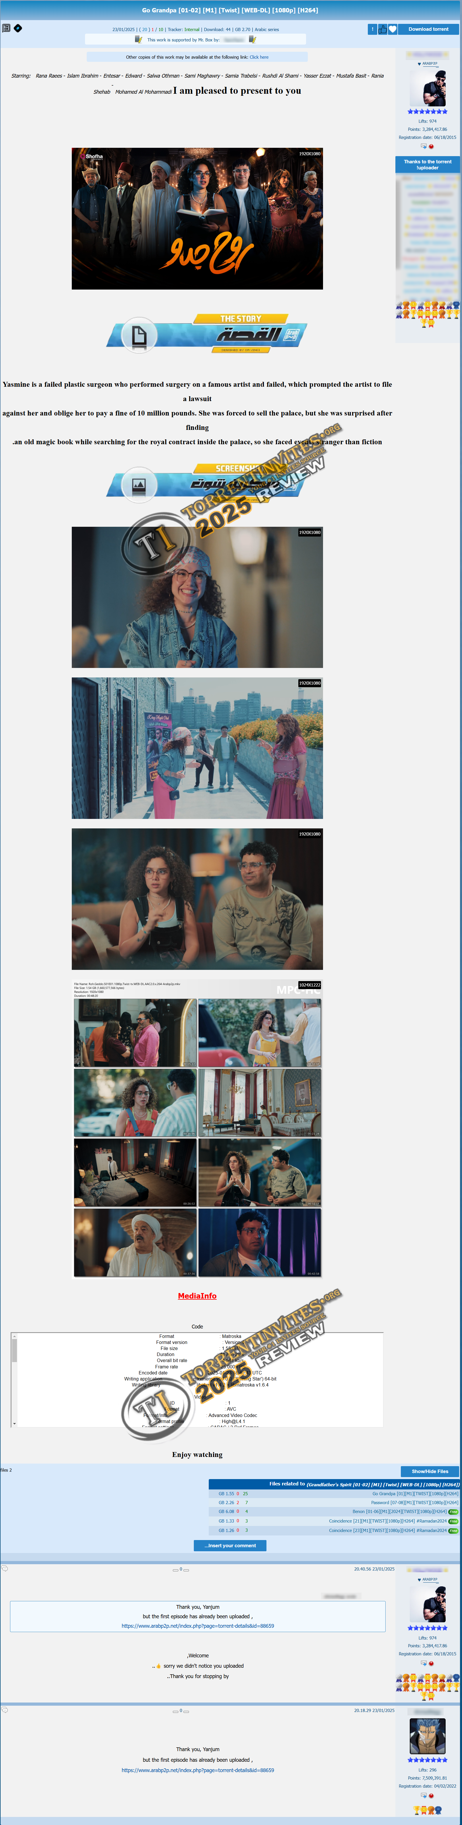Click the Thanks to the torrent uploader button
The height and width of the screenshot is (1825, 462).
427,165
